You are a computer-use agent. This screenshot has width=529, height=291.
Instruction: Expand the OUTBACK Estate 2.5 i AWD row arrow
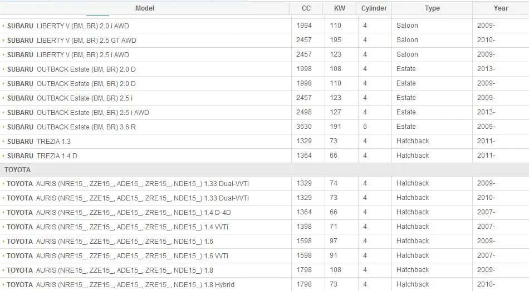3,112
